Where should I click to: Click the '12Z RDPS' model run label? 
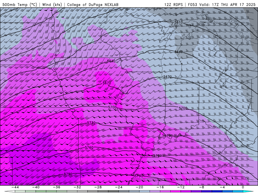coord(174,5)
